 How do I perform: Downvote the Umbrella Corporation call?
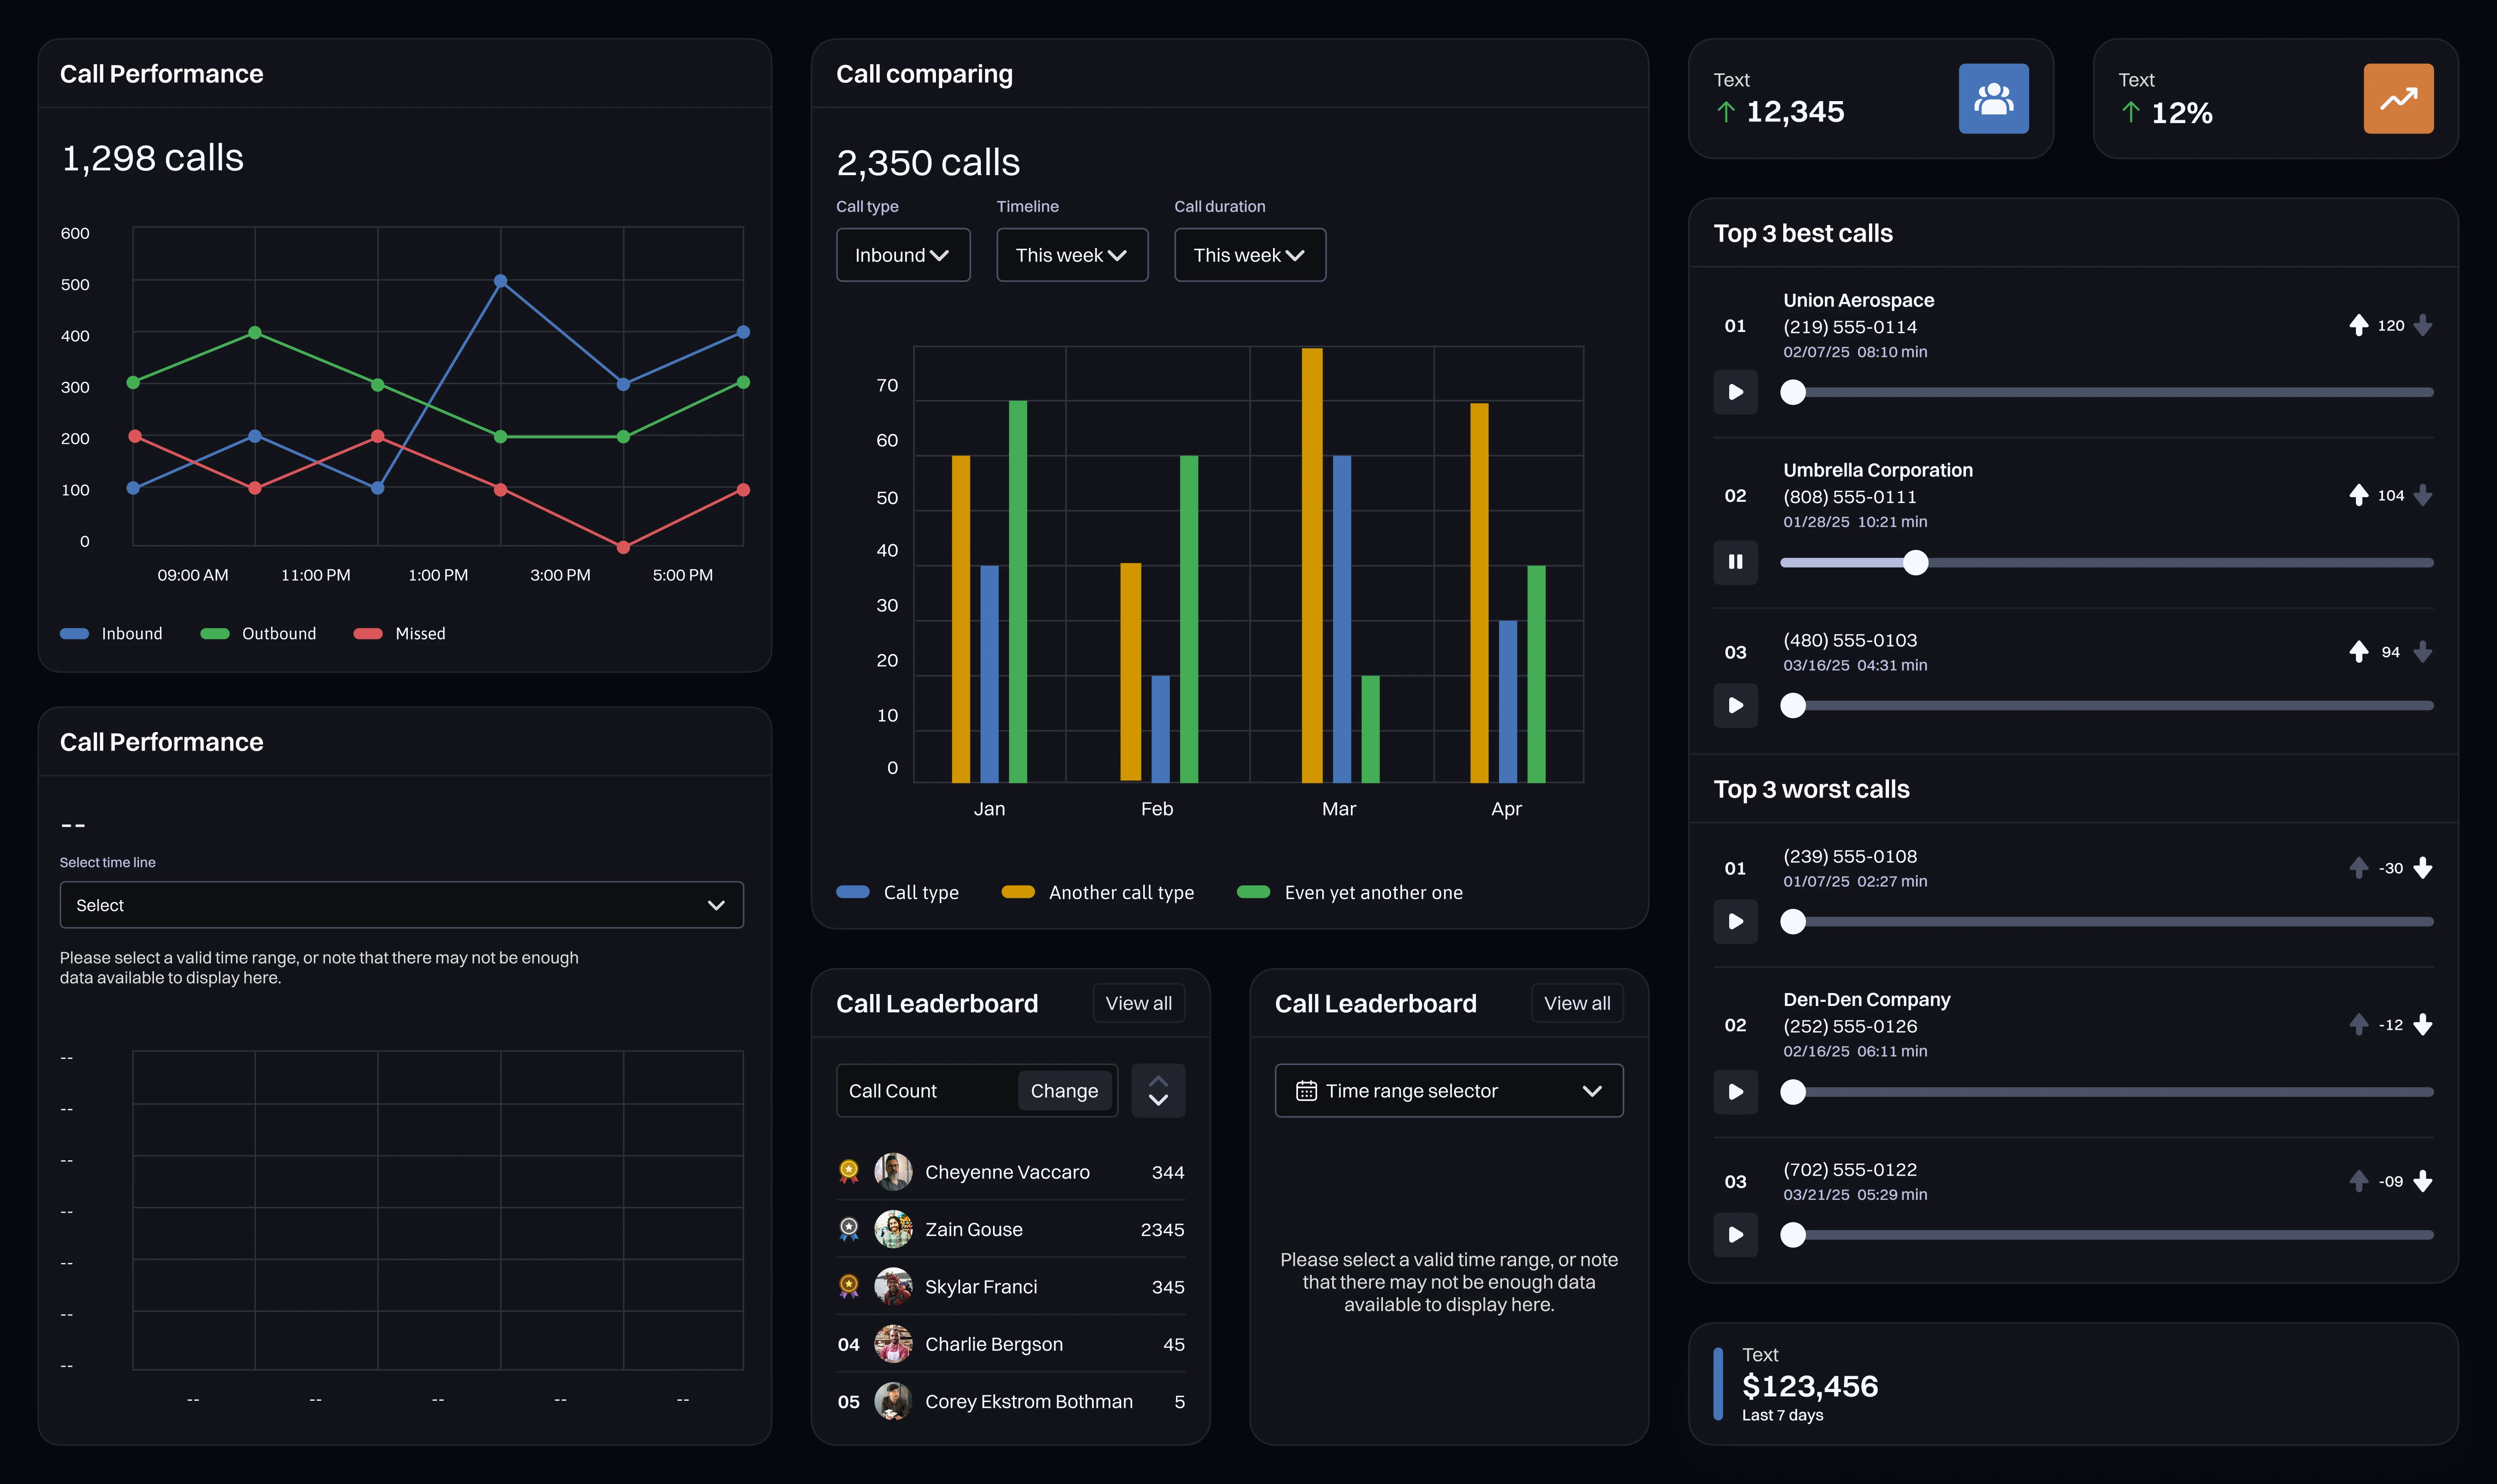pos(2422,495)
